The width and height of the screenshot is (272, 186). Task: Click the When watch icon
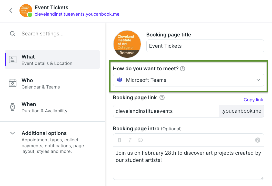(13, 107)
